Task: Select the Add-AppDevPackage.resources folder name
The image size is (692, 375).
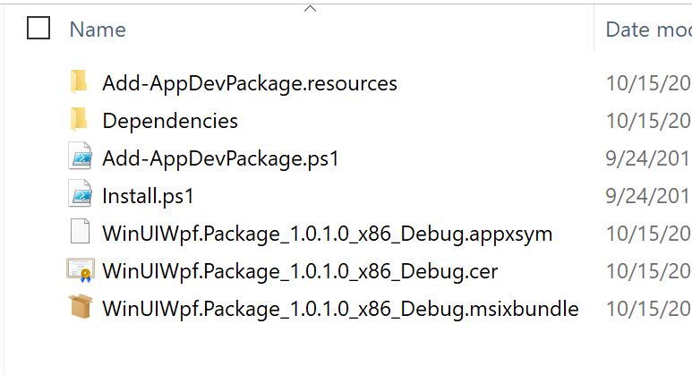Action: coord(250,83)
